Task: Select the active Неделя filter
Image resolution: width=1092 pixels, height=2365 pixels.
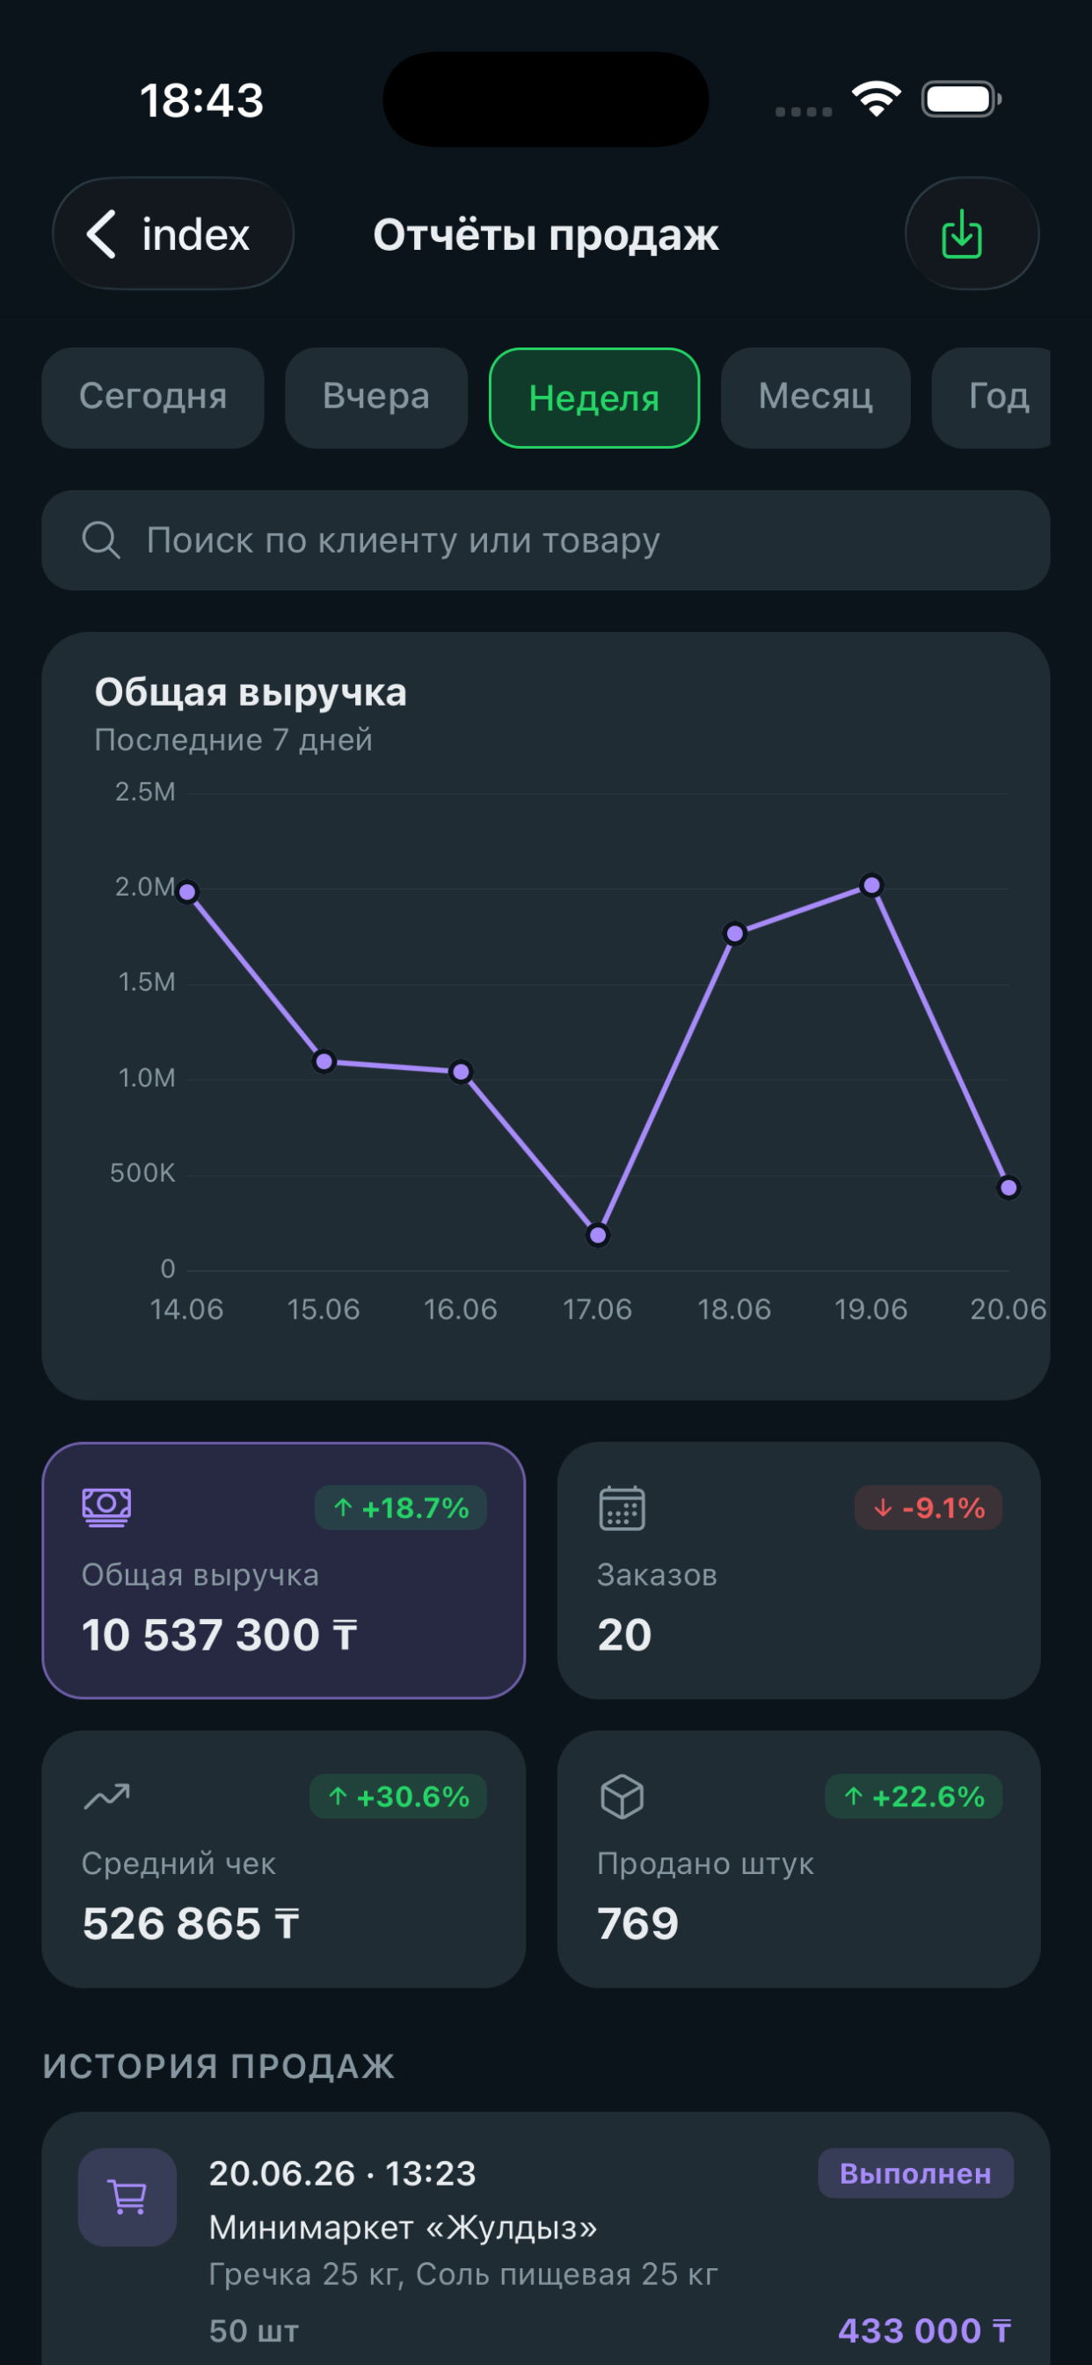Action: click(594, 398)
